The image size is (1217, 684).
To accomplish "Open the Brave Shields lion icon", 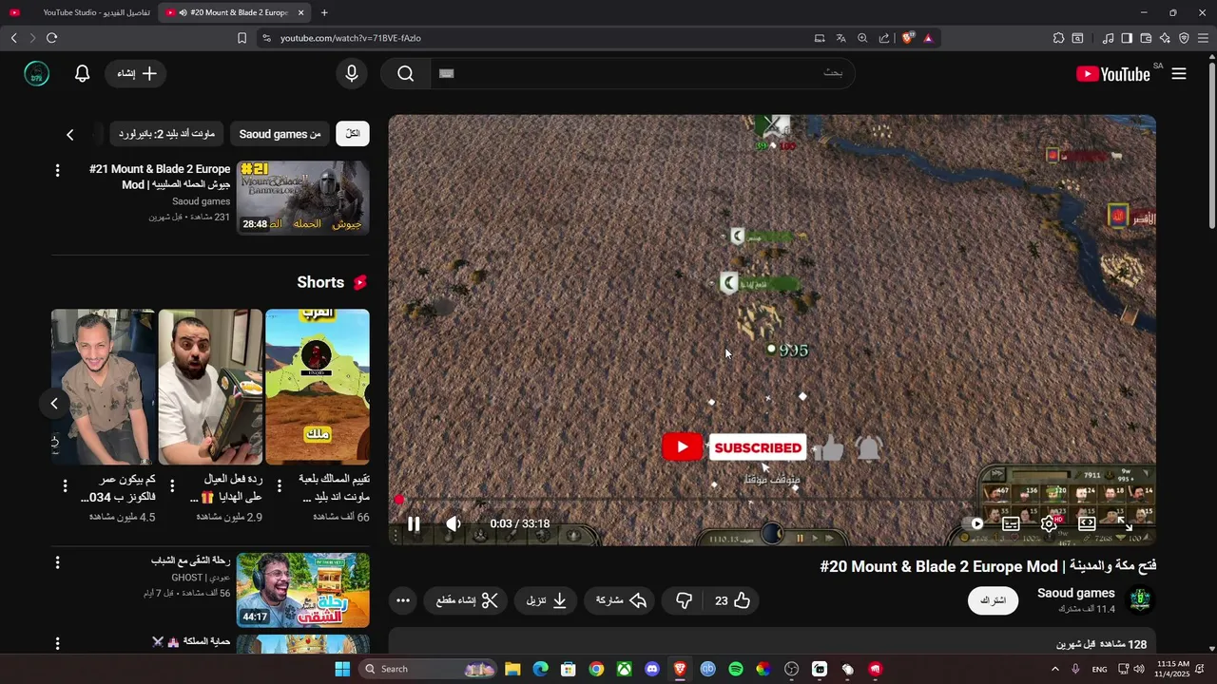I will pos(907,38).
